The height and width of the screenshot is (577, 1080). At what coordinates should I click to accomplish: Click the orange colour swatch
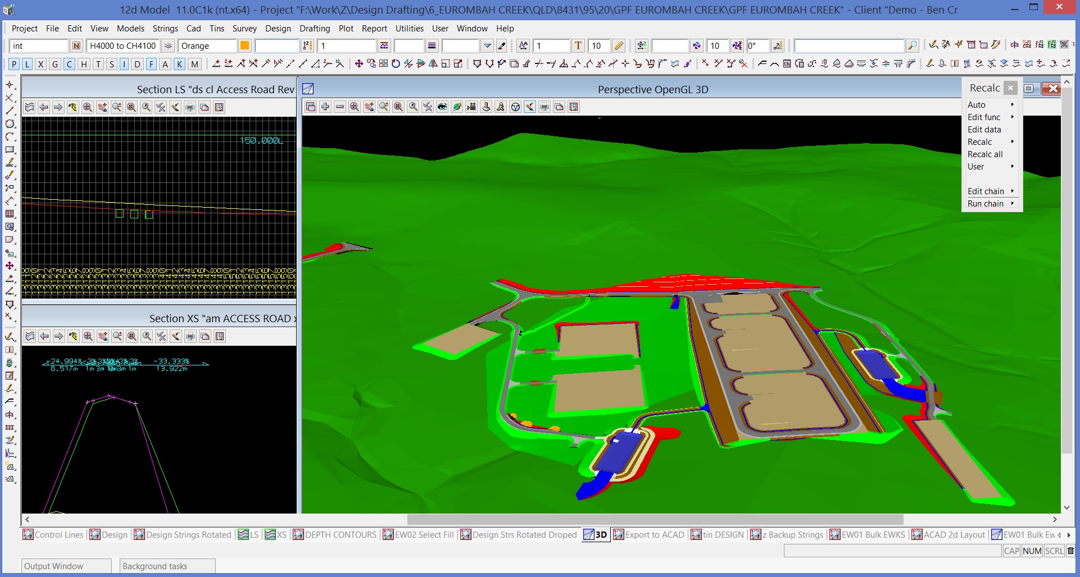click(244, 46)
